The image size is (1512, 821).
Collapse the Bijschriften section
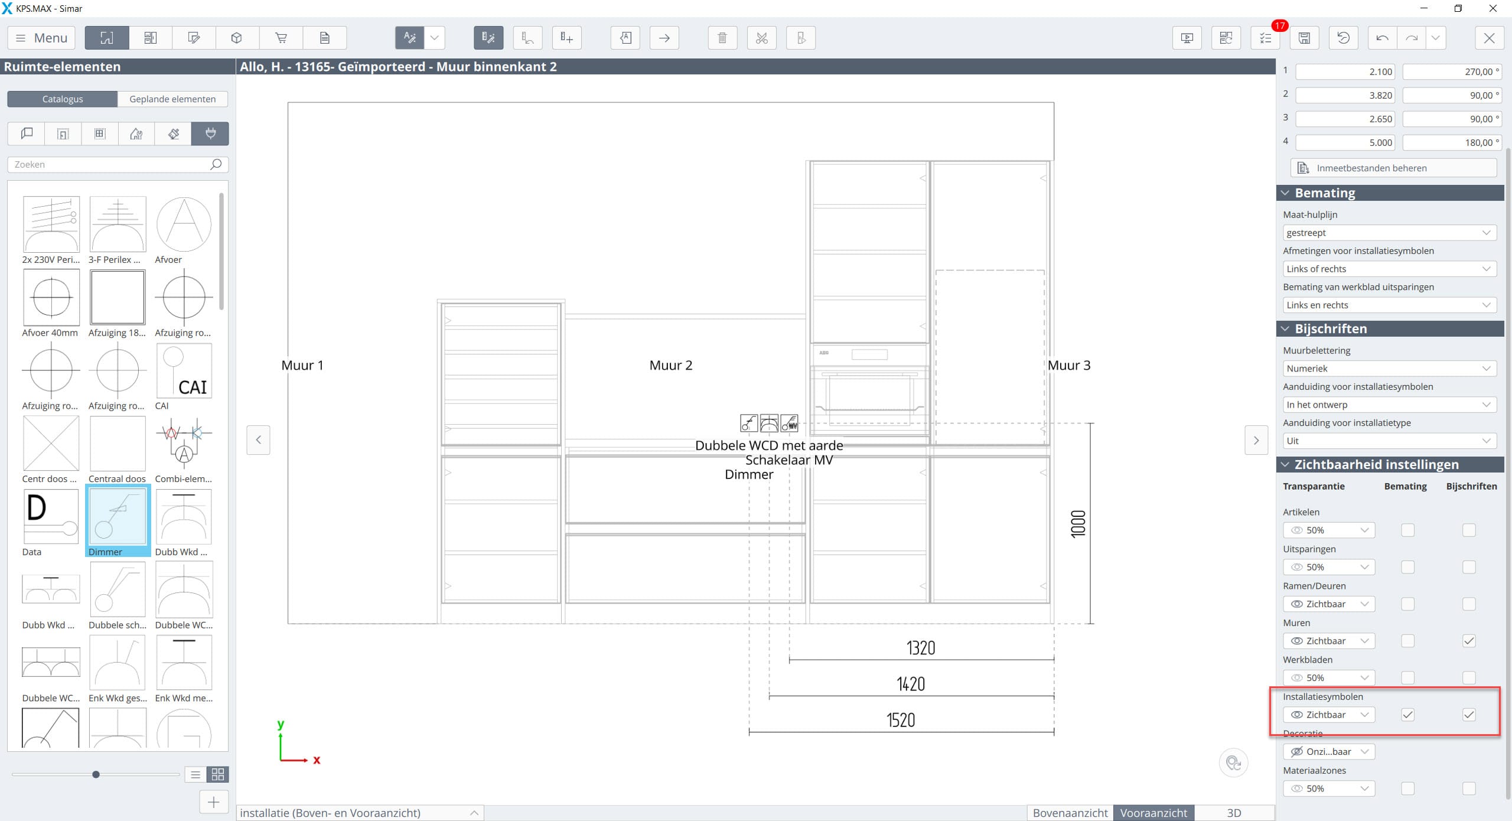(1285, 329)
